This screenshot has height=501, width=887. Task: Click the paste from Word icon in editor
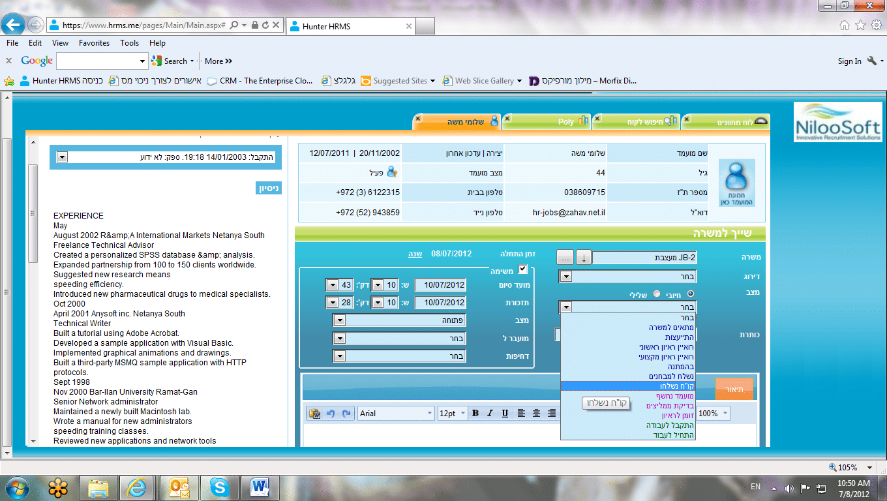pos(314,413)
